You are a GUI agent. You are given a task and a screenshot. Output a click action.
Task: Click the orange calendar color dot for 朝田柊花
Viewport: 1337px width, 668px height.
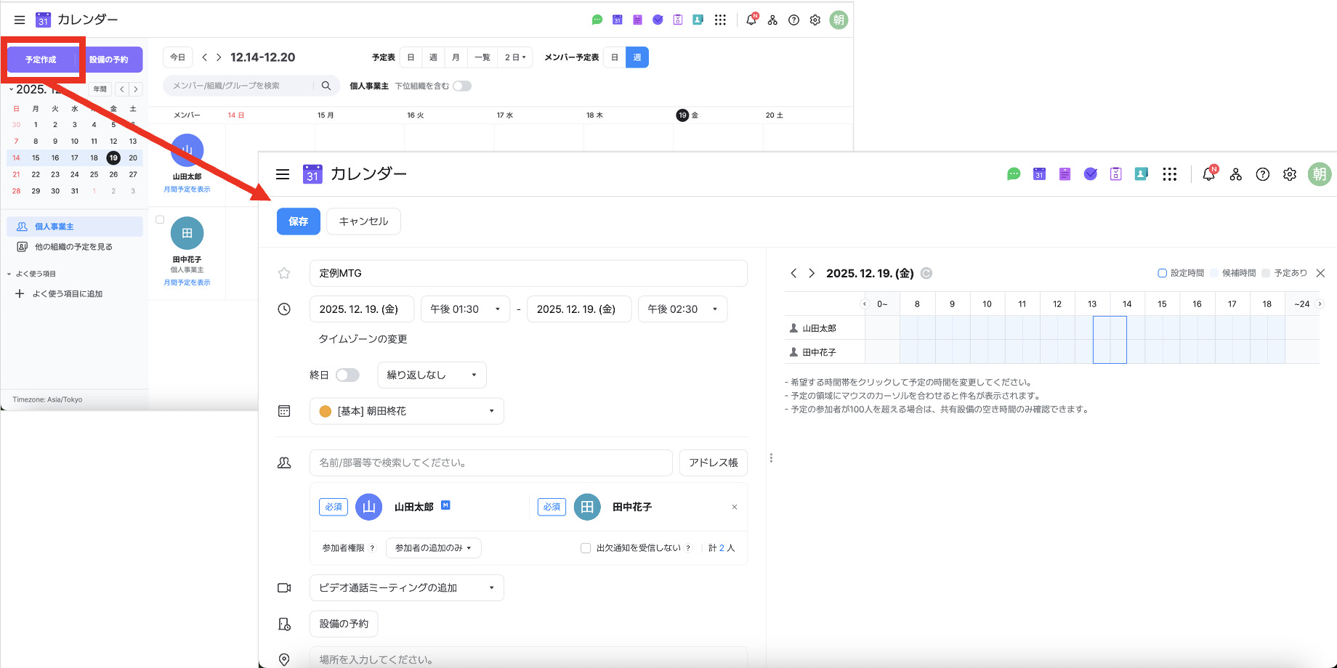click(325, 411)
